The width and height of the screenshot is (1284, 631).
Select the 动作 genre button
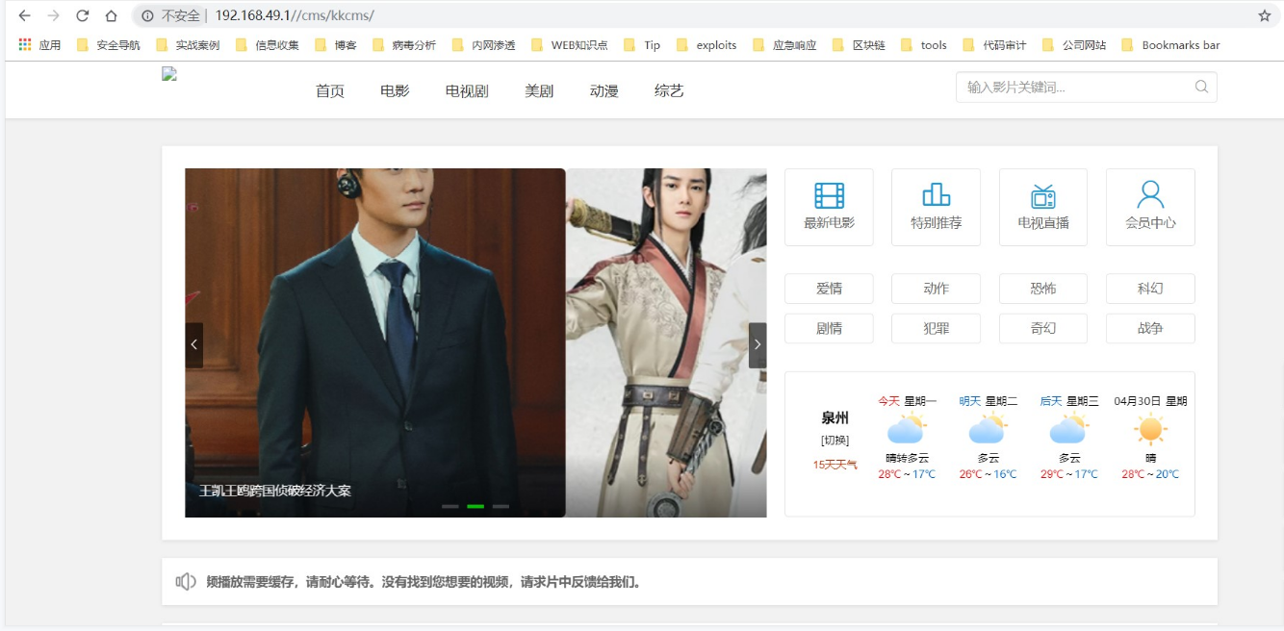tap(936, 289)
